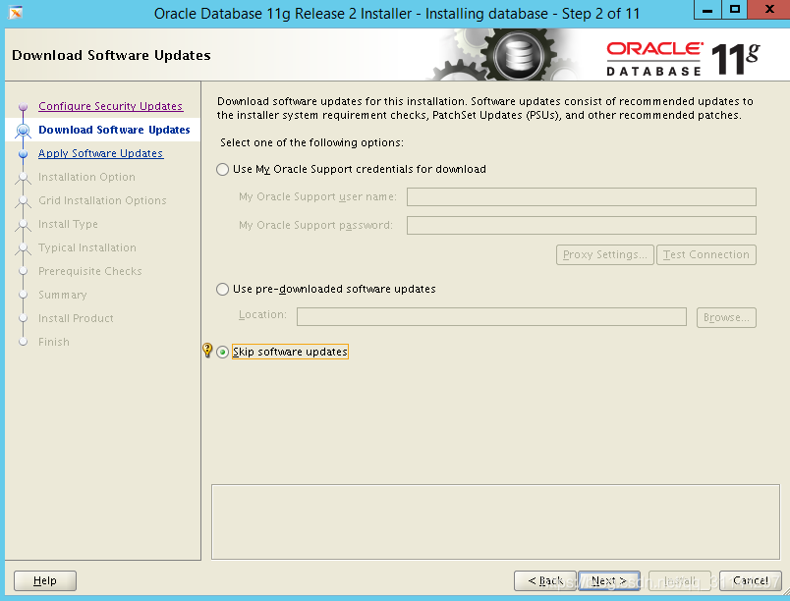This screenshot has height=601, width=790.
Task: Click the Prerequisite Checks step
Action: click(x=90, y=271)
